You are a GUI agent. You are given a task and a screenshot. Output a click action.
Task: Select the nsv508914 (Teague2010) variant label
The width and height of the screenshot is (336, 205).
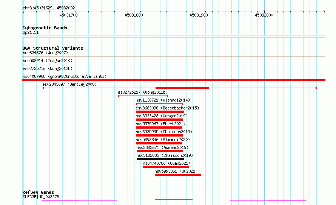tap(47, 61)
